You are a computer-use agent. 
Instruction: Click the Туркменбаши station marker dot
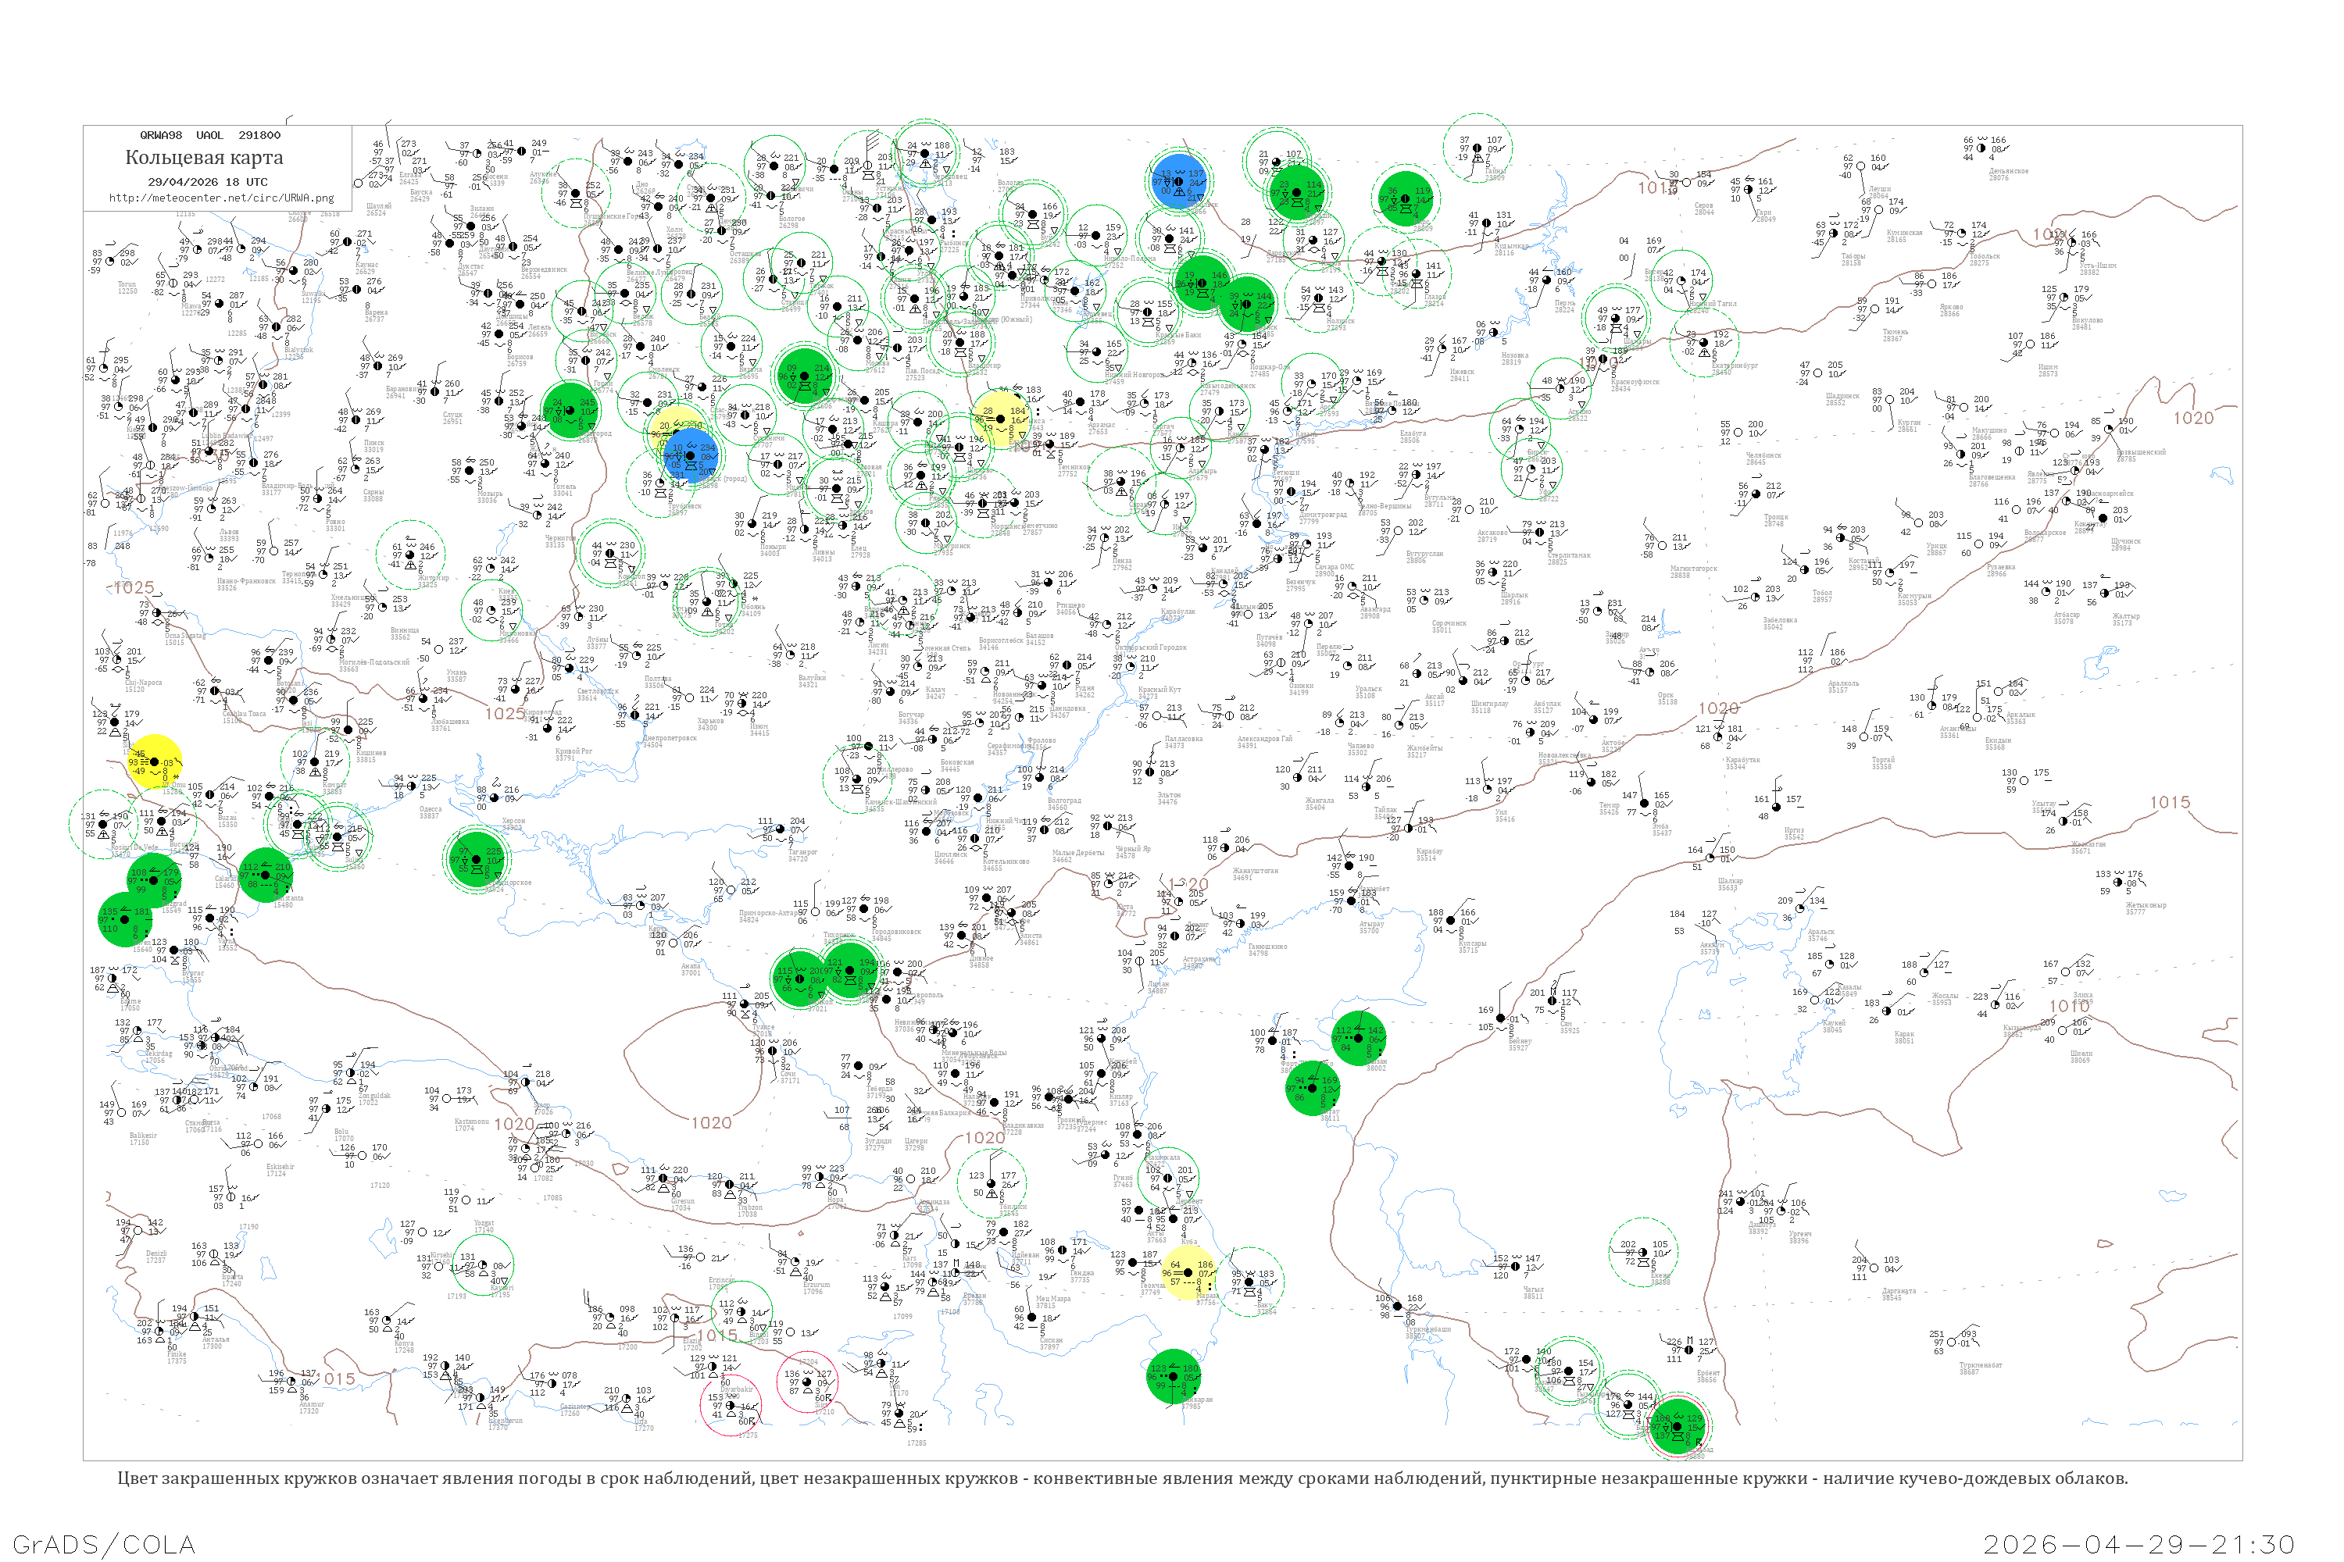pyautogui.click(x=1397, y=1305)
